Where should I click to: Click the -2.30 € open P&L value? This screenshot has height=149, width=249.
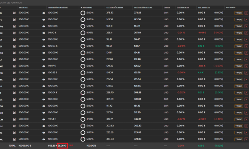(x=202, y=119)
